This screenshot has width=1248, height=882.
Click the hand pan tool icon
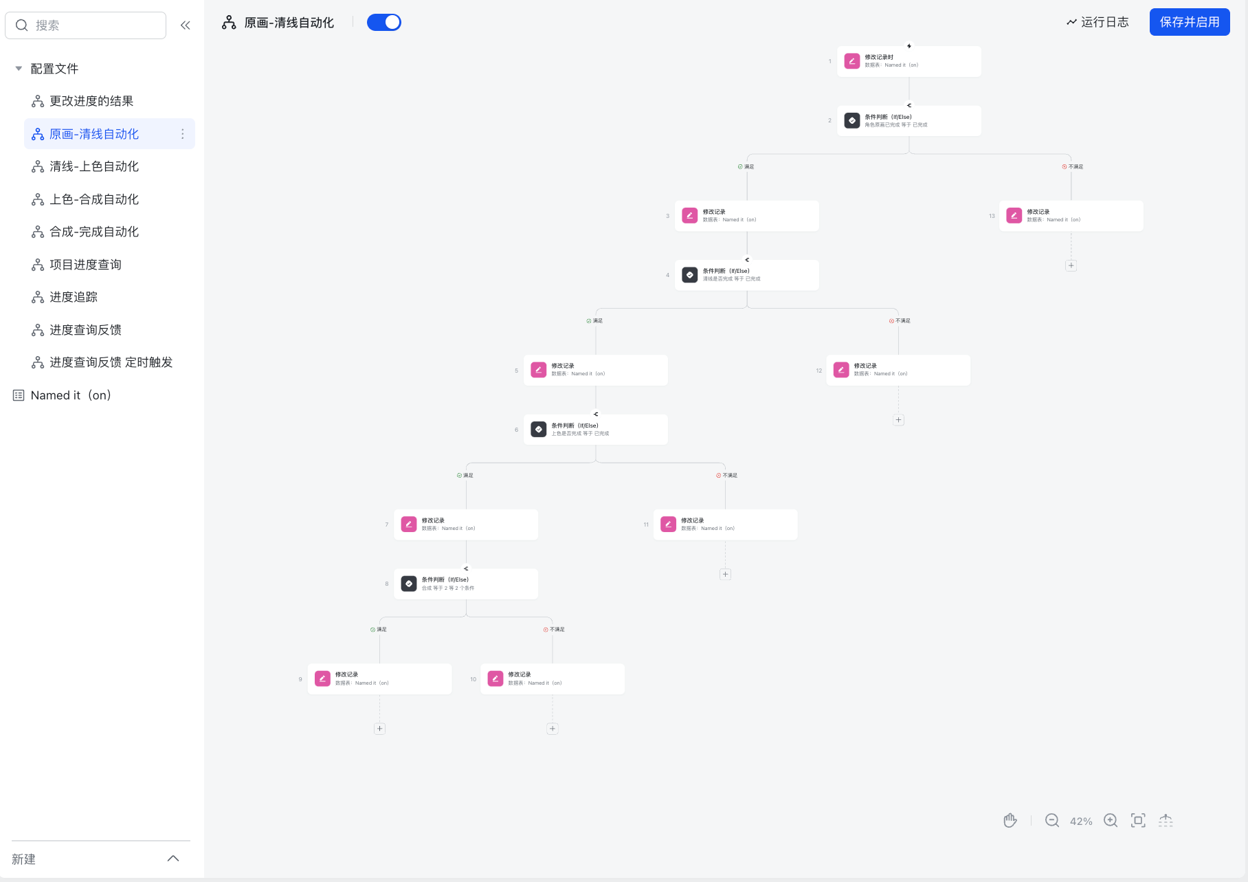tap(1010, 820)
